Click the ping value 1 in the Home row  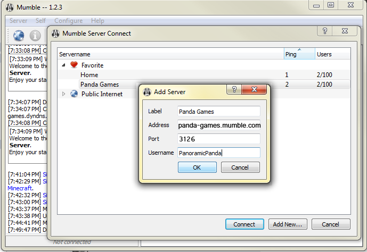click(x=287, y=75)
